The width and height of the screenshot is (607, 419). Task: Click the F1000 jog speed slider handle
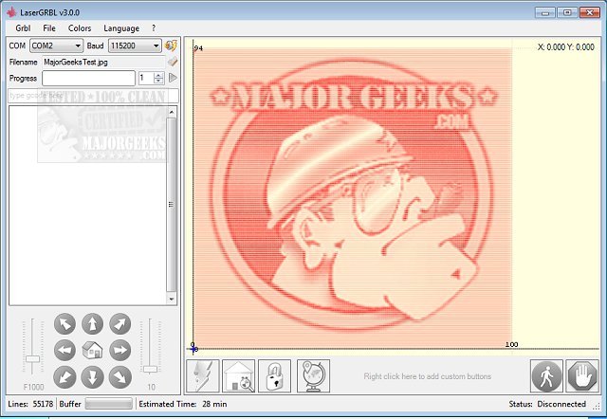coord(32,359)
